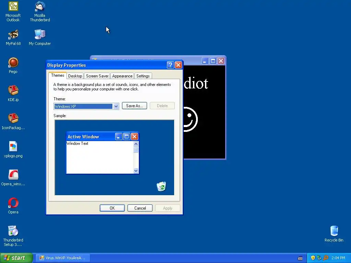This screenshot has width=351, height=263.
Task: Click Cancel in Display Properties
Action: pos(140,208)
